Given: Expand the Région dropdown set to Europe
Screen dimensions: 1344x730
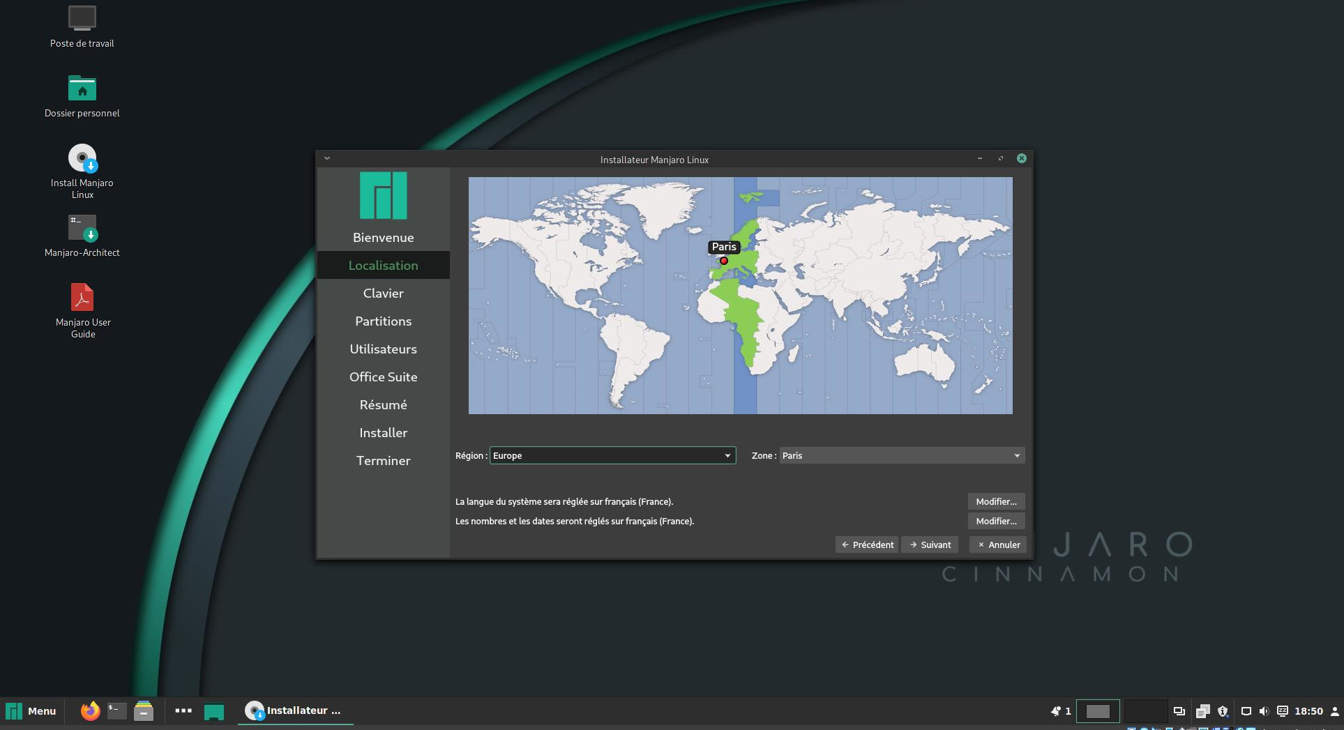Looking at the screenshot, I should 612,455.
